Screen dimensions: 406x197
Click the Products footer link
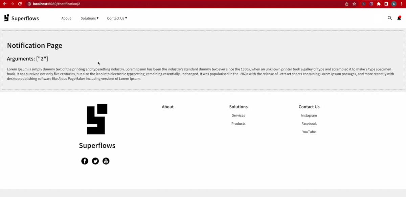tap(238, 123)
